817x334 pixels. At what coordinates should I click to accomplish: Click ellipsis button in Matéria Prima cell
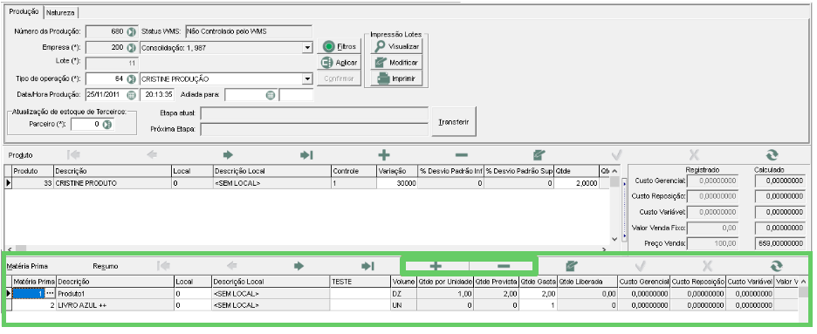[50, 294]
